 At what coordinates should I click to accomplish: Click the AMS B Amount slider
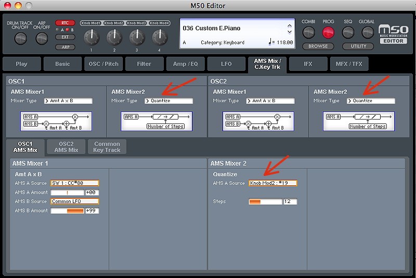pos(68,211)
